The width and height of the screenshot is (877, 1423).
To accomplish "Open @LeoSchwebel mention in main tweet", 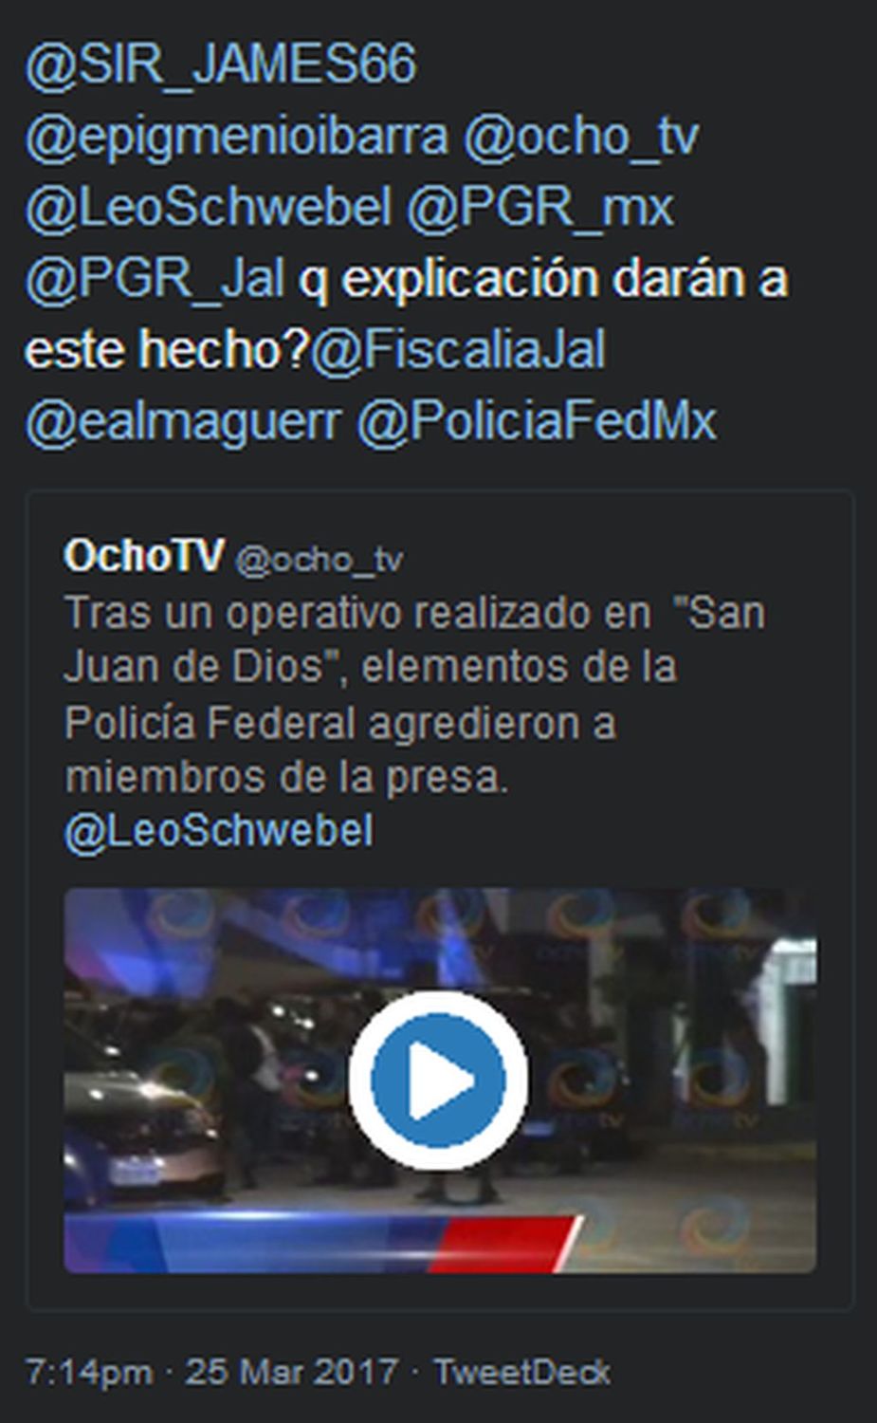I will (208, 208).
